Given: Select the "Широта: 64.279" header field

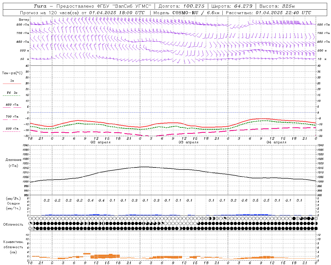Looking at the screenshot, I should pos(232,6).
